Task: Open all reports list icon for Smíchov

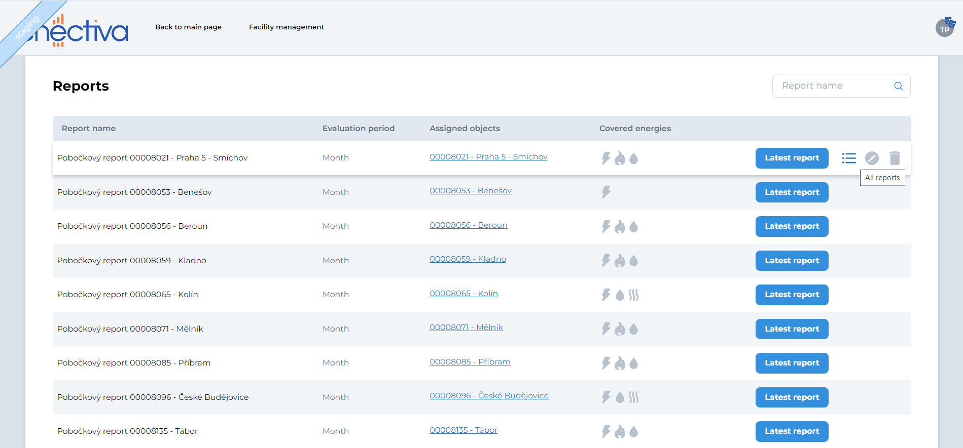Action: 848,158
